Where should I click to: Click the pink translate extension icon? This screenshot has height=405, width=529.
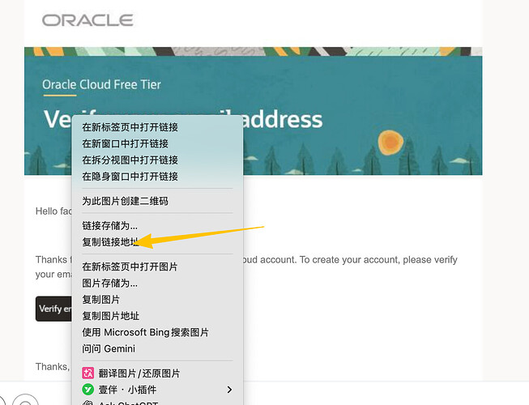click(88, 373)
